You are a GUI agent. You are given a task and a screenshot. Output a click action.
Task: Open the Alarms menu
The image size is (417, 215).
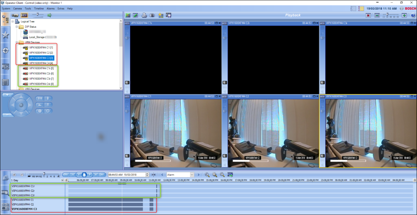coord(51,9)
